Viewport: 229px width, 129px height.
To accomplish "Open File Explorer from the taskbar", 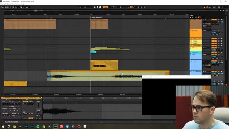I will click(15, 126).
